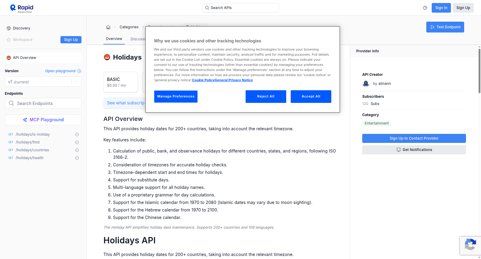Focus the Search Endpoints input field
The image size is (481, 259).
coord(43,103)
